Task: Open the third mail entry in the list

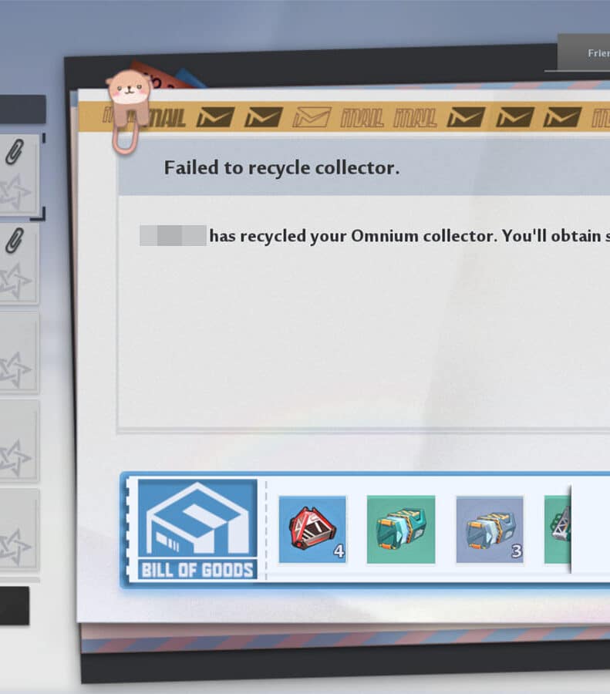Action: (19, 353)
